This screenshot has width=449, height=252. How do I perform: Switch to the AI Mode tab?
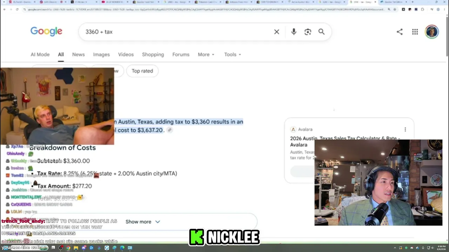40,55
